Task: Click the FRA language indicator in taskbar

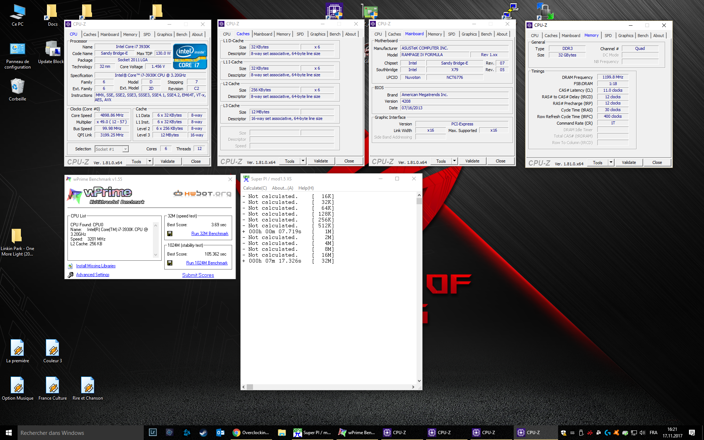Action: (x=653, y=433)
